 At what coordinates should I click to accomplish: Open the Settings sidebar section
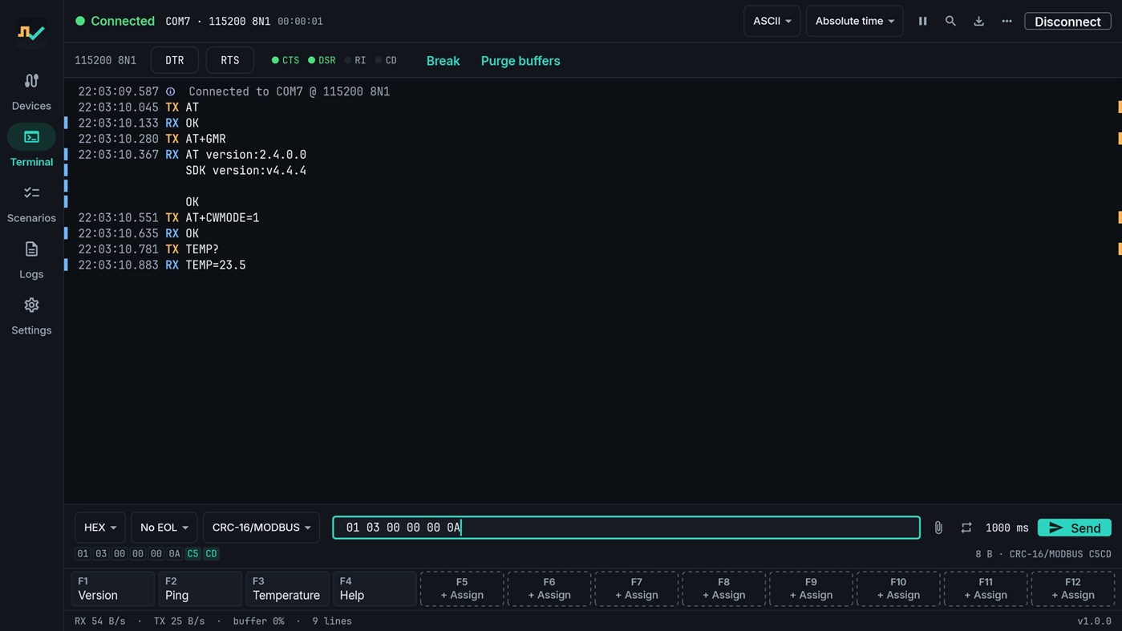(31, 317)
